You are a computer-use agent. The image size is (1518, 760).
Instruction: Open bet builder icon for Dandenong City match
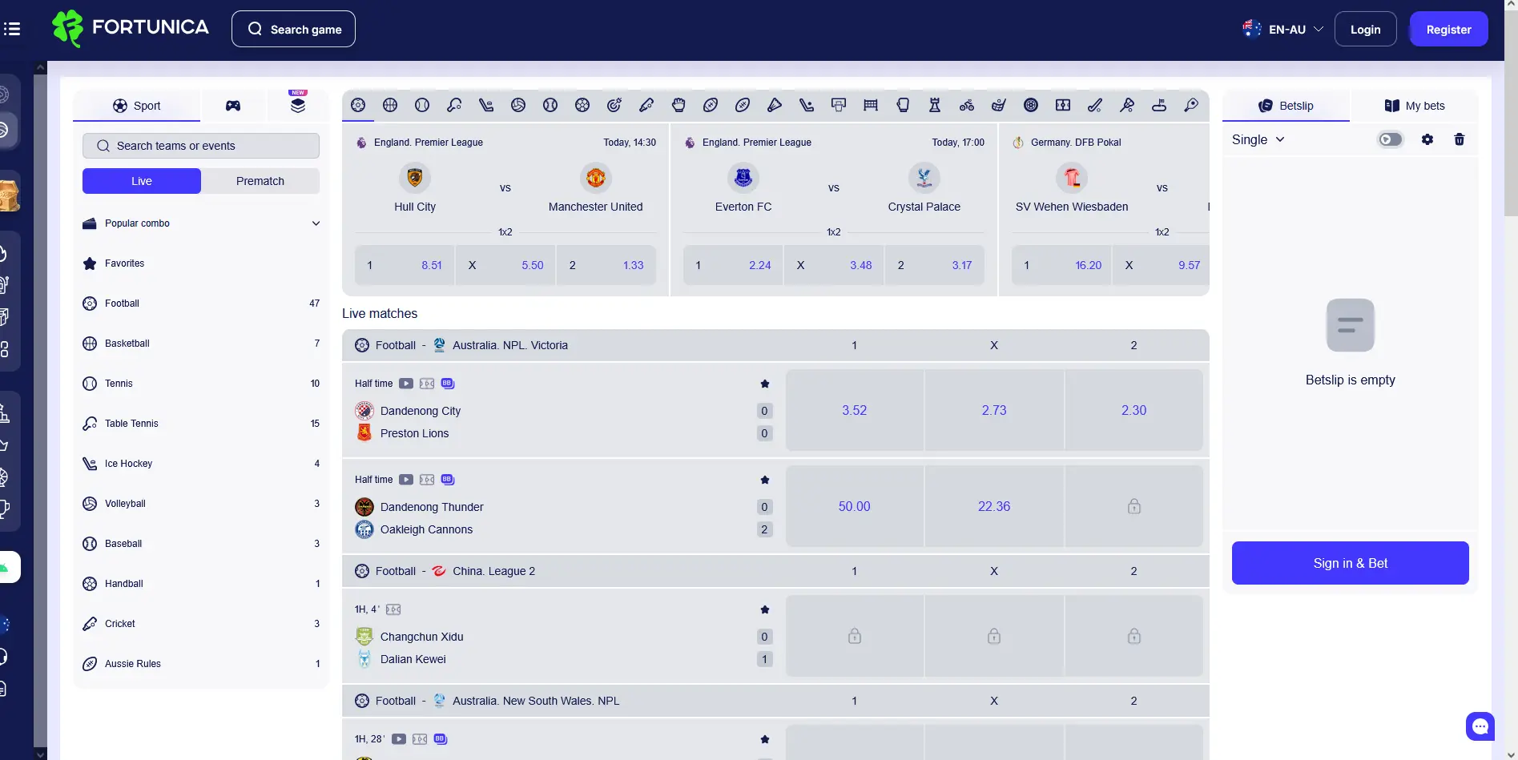click(x=448, y=384)
